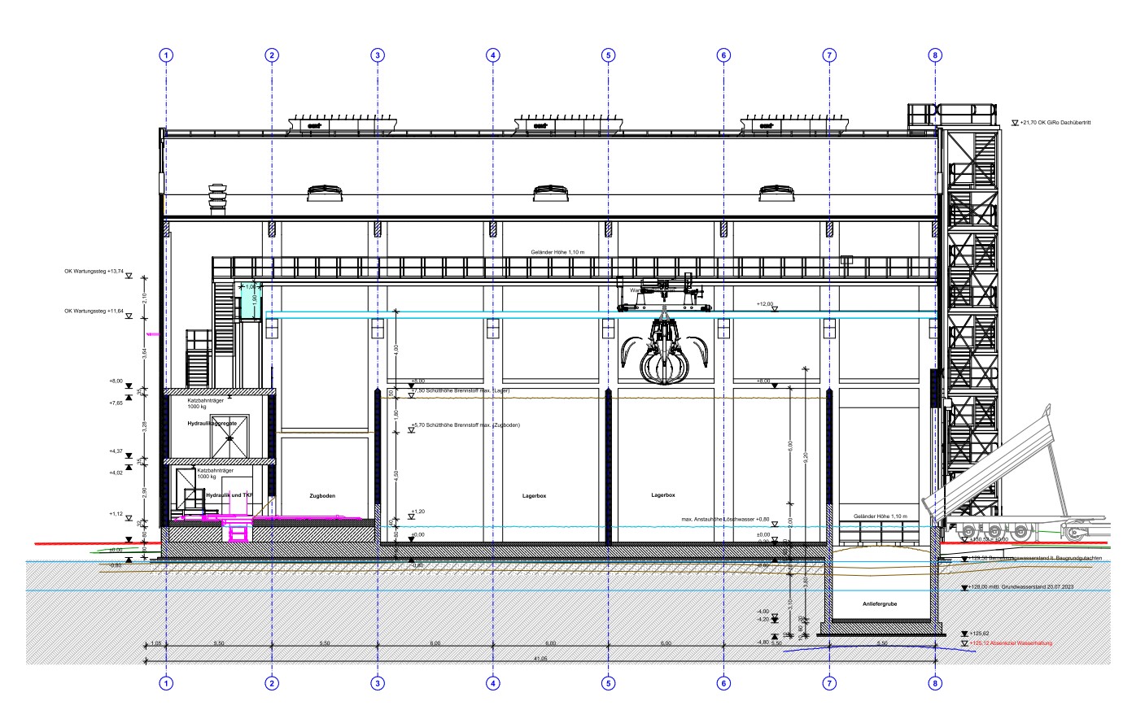Screen dimensions: 1145x710
Task: Click the Lagerbox label between axes 5 and 6
Action: (x=663, y=495)
